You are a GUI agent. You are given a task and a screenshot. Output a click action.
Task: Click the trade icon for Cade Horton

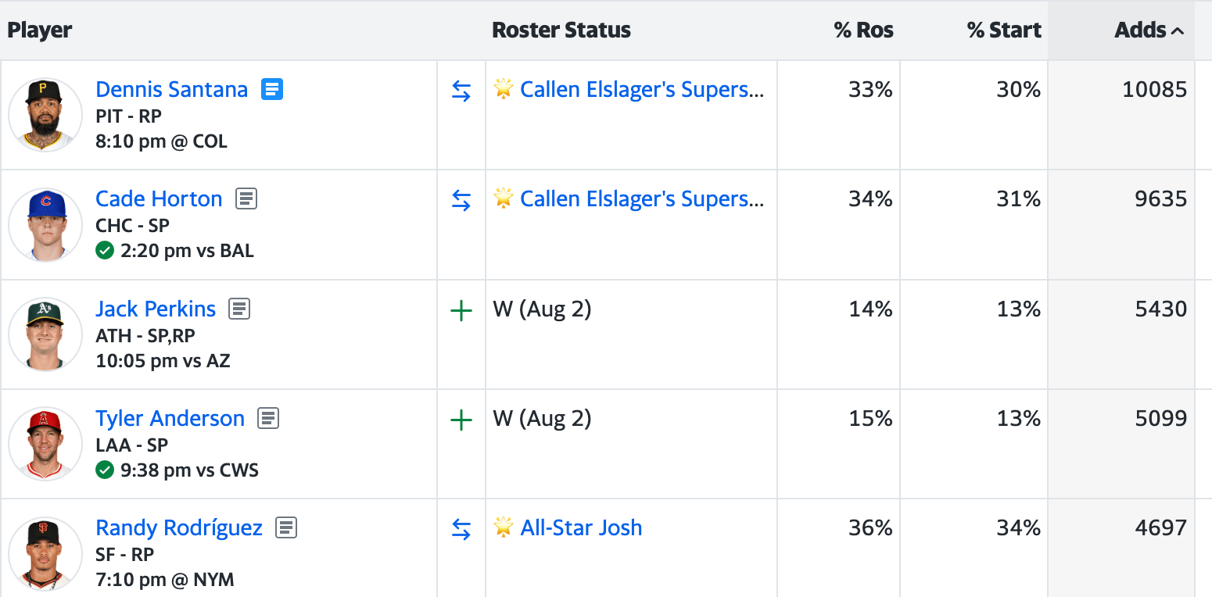coord(461,201)
